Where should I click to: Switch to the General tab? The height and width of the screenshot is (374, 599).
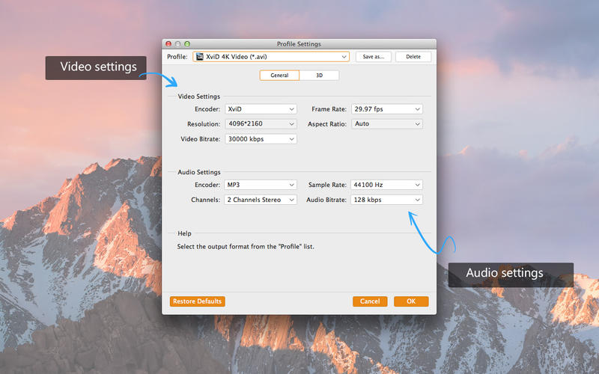(279, 76)
